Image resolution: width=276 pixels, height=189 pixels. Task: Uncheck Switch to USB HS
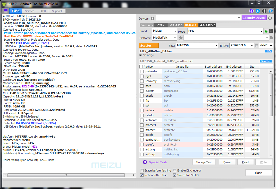click(175, 175)
